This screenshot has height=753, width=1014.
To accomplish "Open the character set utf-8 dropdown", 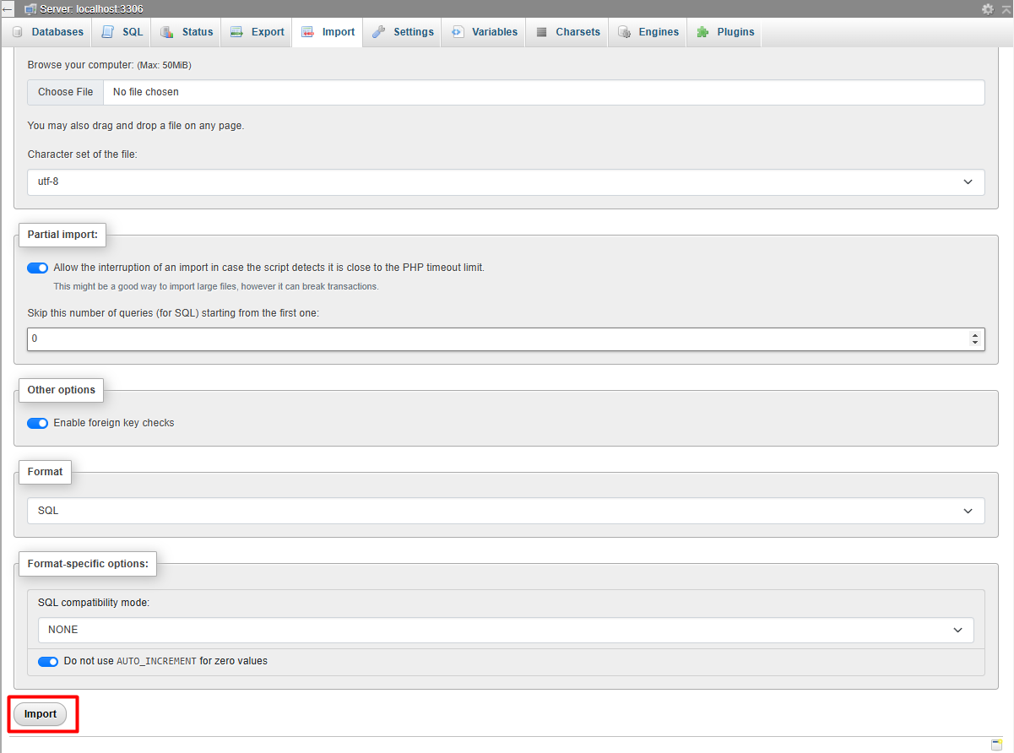I will pos(506,181).
